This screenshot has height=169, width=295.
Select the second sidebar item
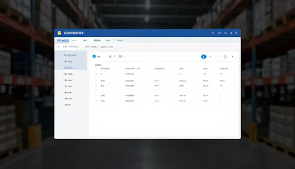pyautogui.click(x=68, y=62)
